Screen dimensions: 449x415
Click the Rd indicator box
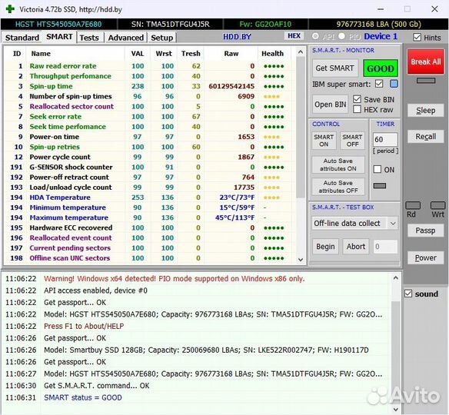tap(413, 205)
